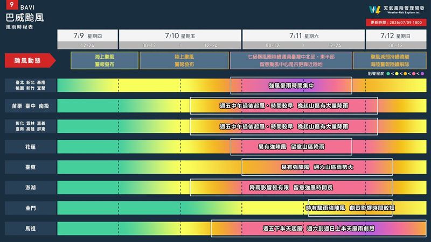Click the red 颱風動態 arrow label

(x=30, y=60)
